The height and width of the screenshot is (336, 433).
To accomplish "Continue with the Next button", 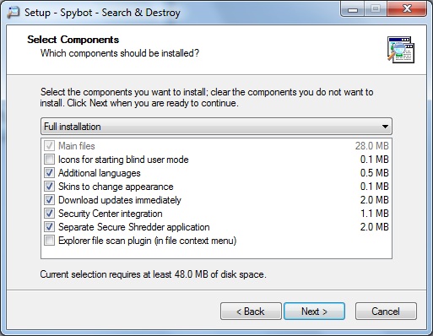I will (x=314, y=312).
